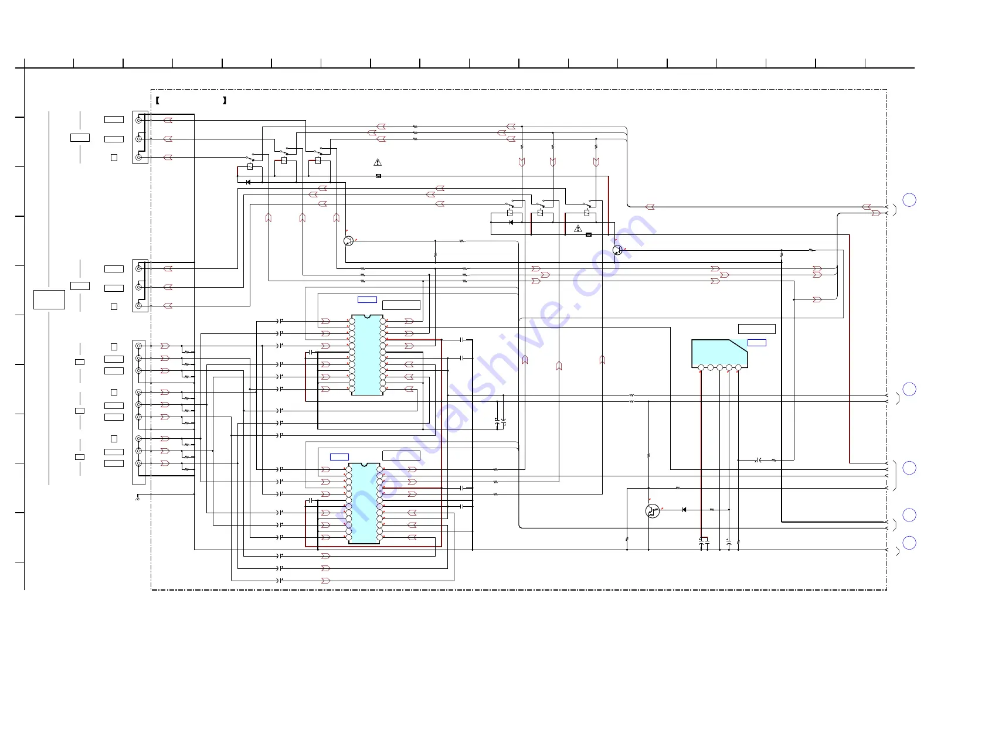Screen dimensions: 985x740
Task: Click the black label box beside upper IC
Action: [x=401, y=305]
